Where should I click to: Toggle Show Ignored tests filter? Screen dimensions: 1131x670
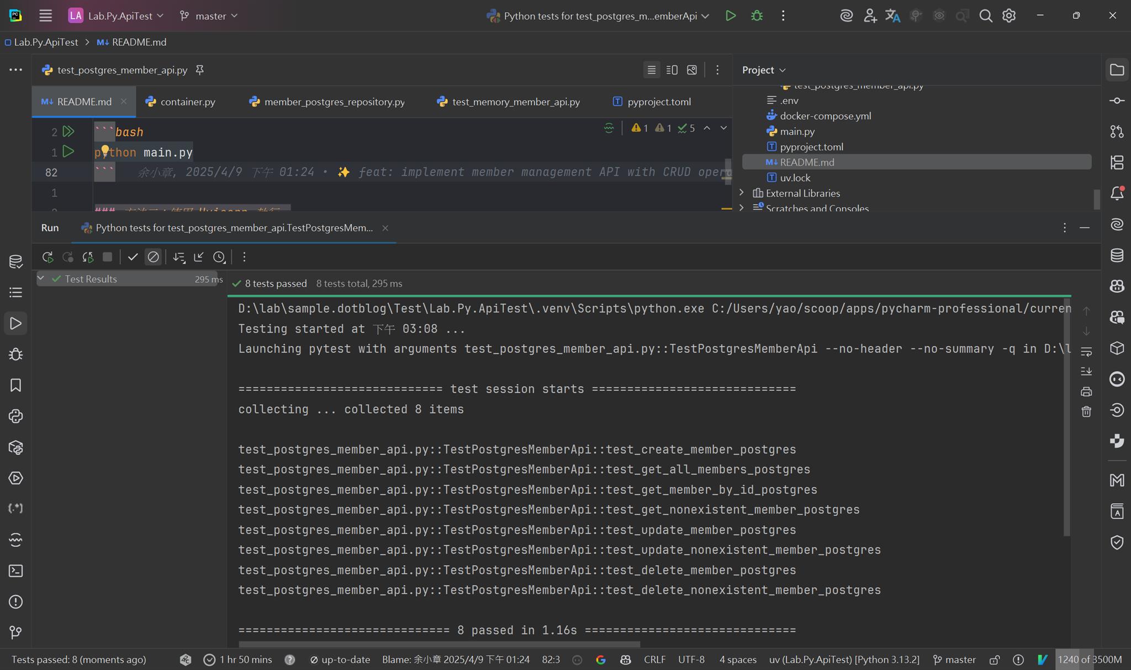coord(153,257)
